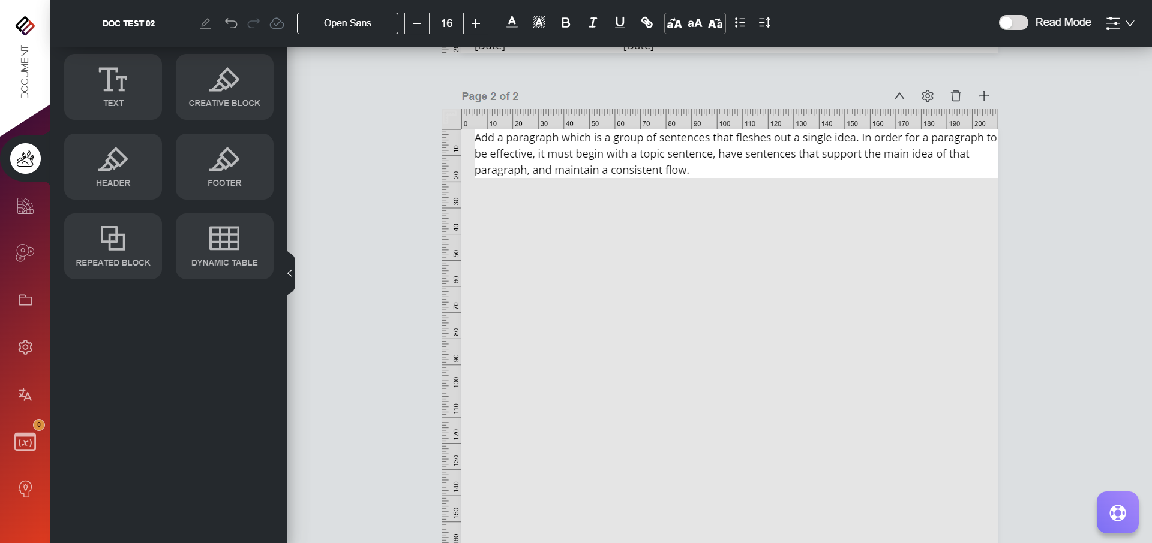1152x543 pixels.
Task: Open the Document section in left sidebar
Action: tap(25, 72)
